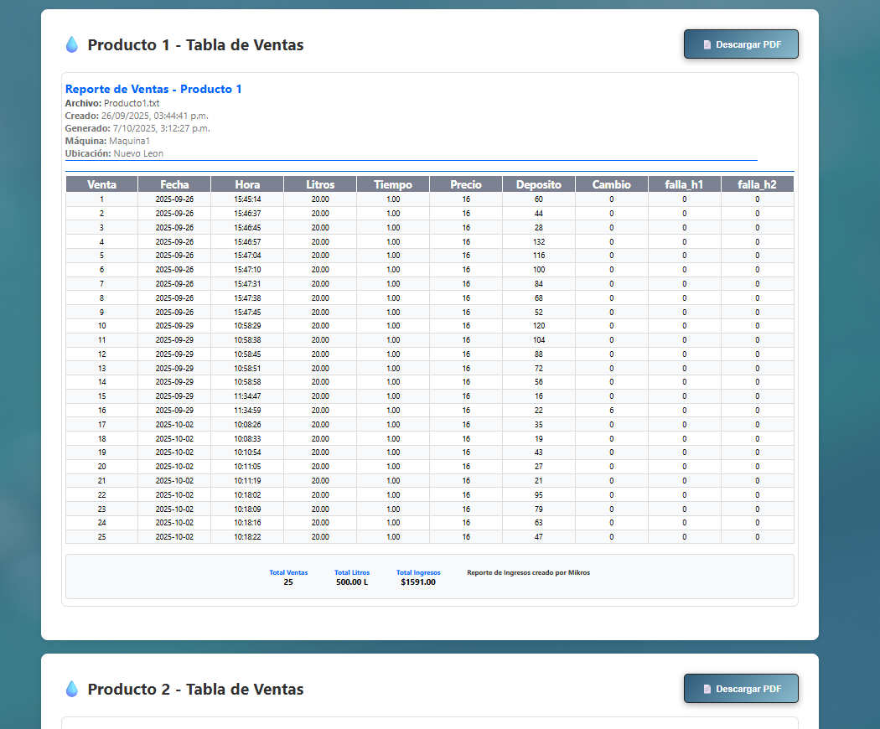Click the water drop icon beside Producto 1

[x=71, y=44]
